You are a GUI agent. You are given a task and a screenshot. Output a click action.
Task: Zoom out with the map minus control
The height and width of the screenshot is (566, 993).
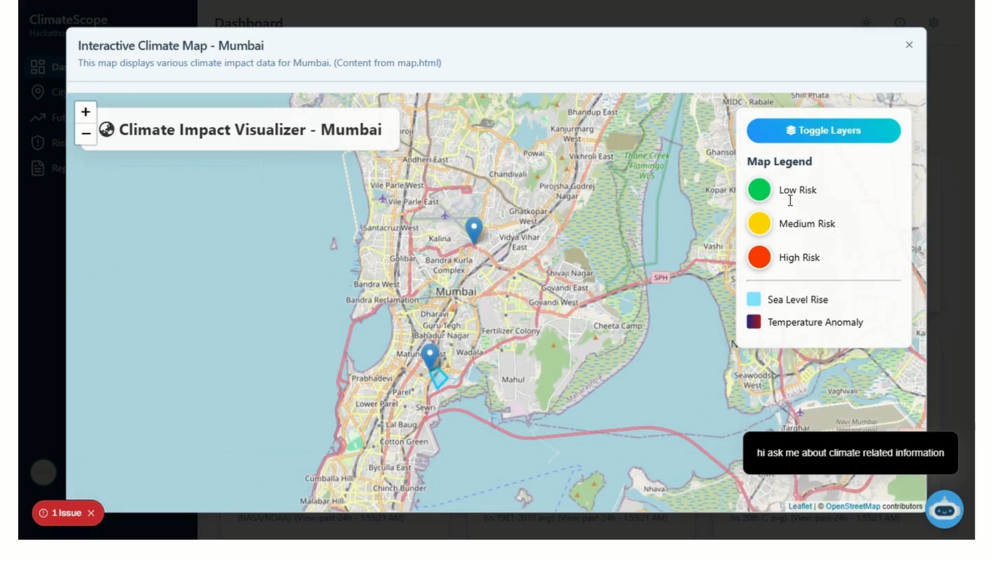pyautogui.click(x=86, y=133)
